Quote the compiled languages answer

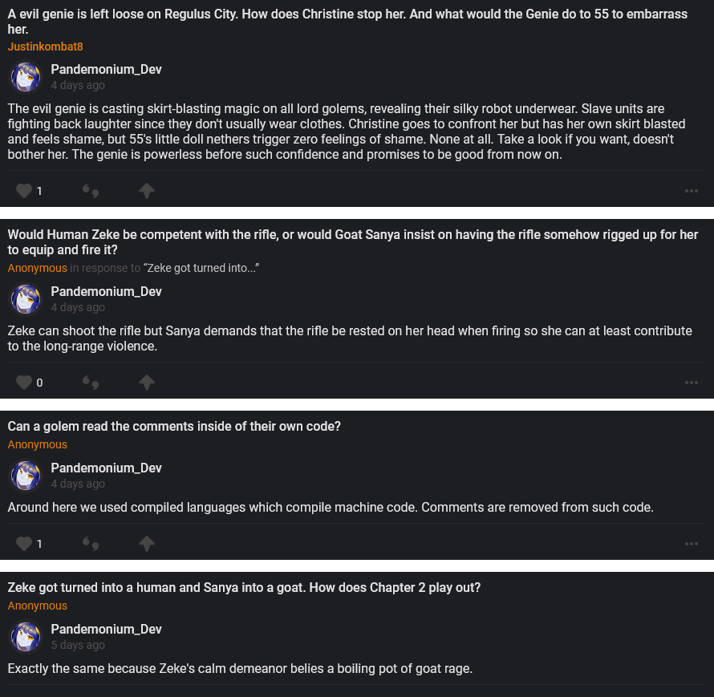[90, 544]
